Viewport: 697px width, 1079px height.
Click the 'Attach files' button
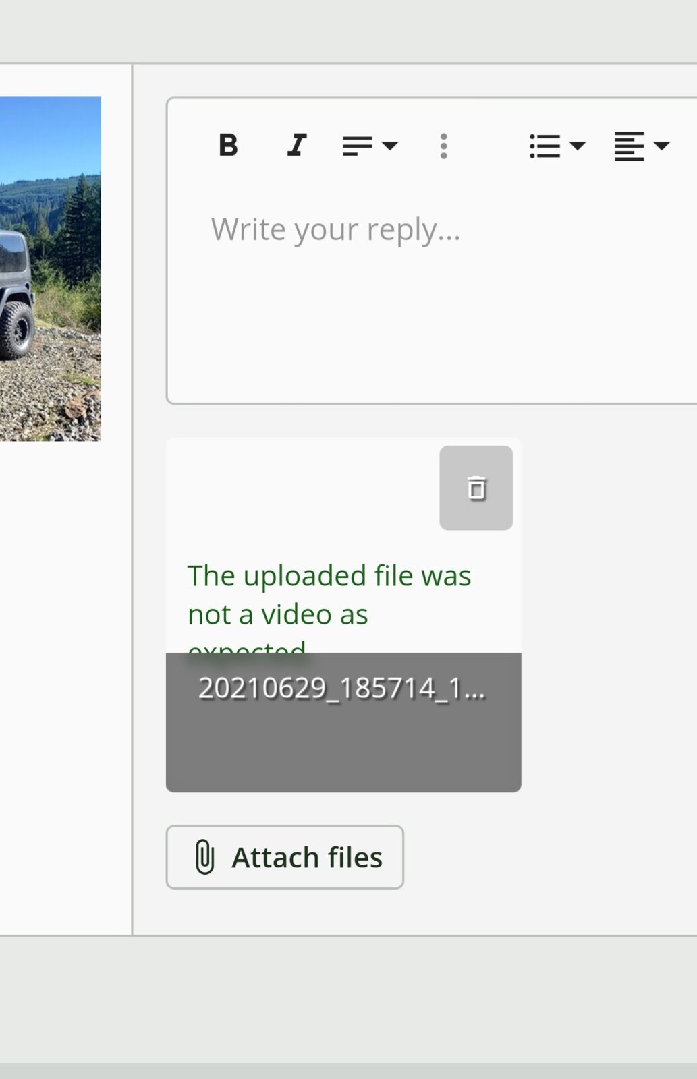click(x=285, y=857)
